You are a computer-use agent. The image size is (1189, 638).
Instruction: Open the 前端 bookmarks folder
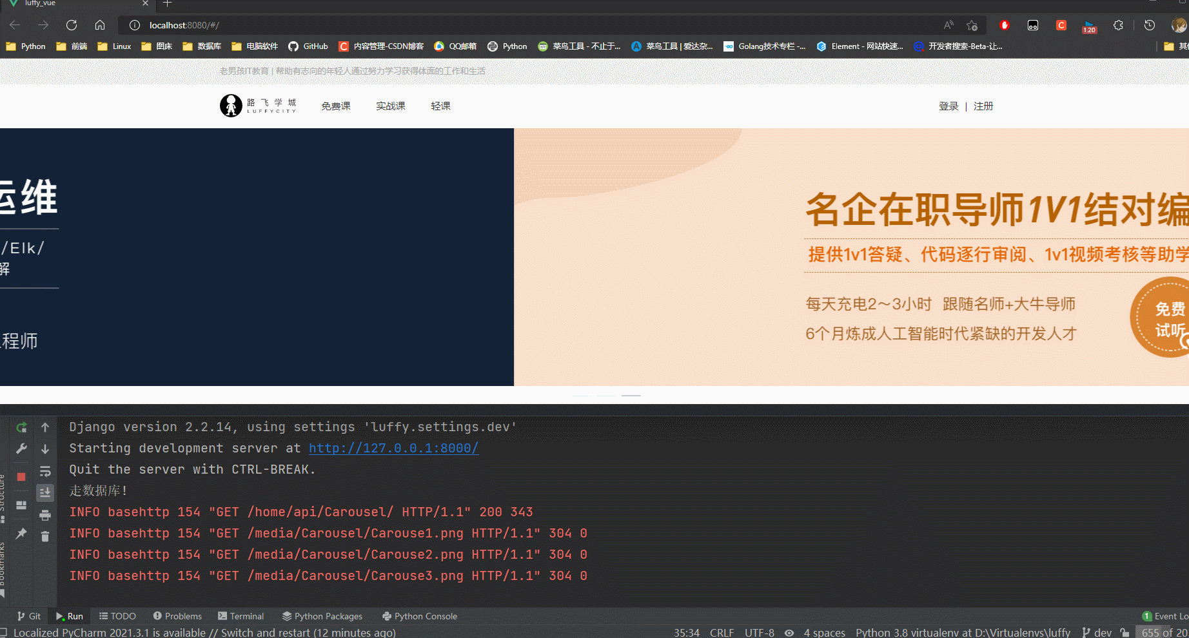[x=72, y=46]
